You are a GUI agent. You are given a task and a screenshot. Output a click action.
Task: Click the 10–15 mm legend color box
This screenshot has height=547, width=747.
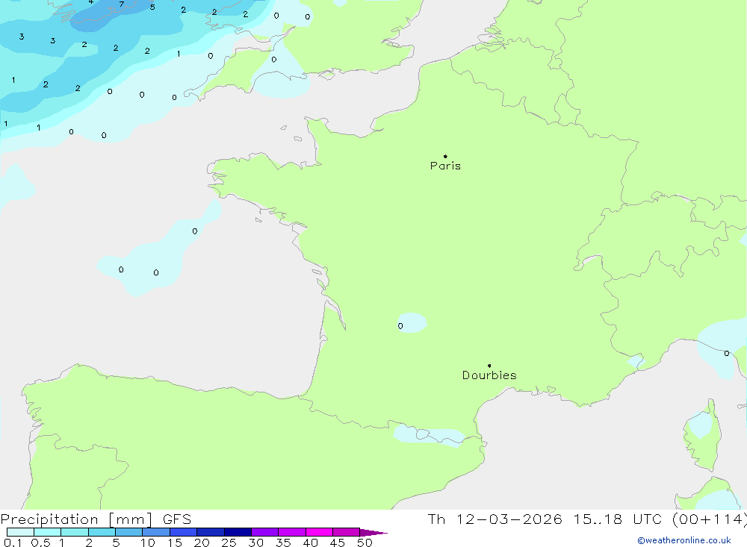(156, 532)
